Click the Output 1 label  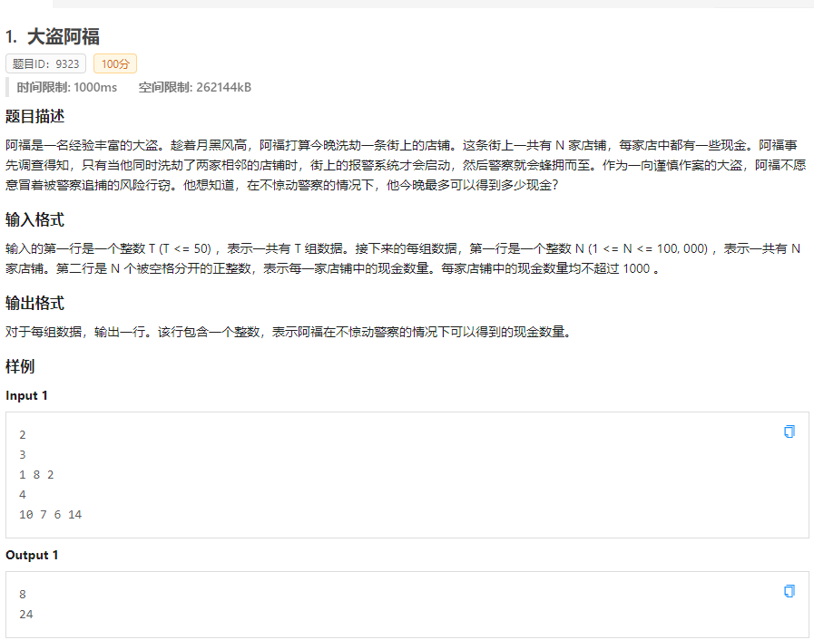32,555
